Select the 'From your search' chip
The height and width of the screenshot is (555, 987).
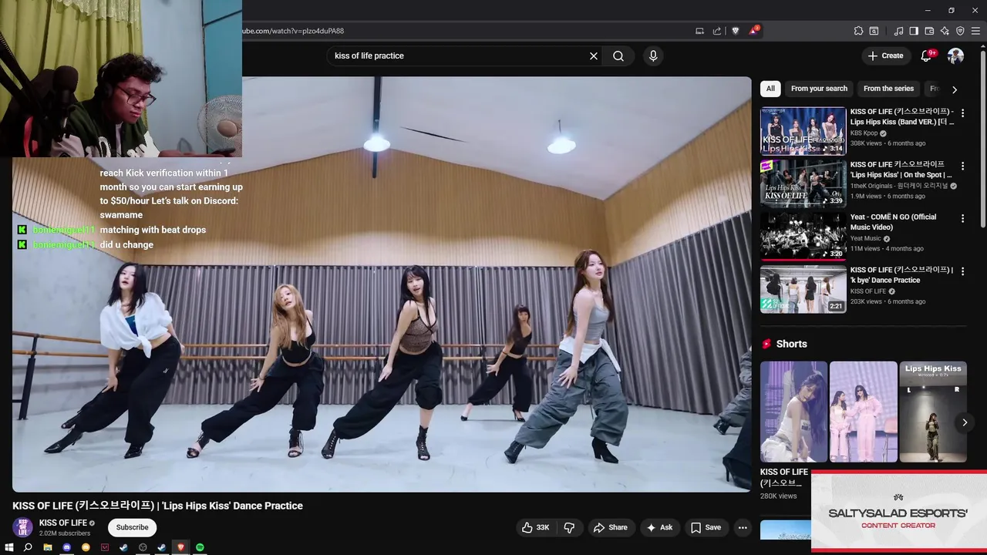[x=819, y=89]
